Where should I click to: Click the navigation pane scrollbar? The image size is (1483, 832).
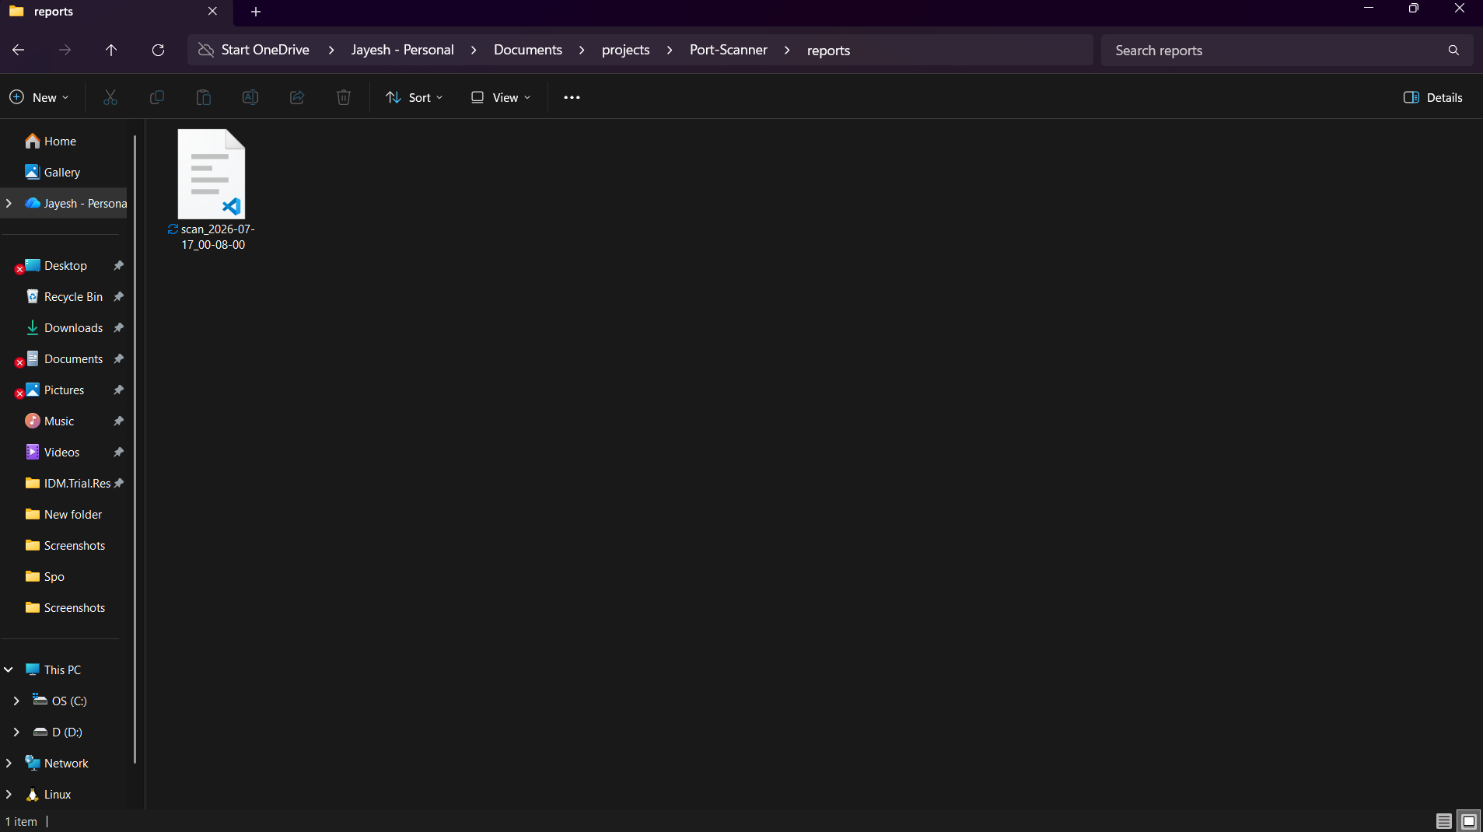(135, 449)
